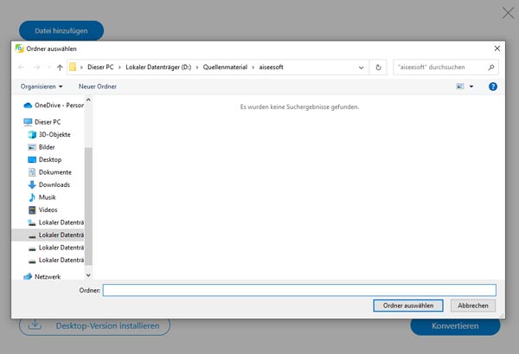This screenshot has height=354, width=519.
Task: Click the Abbrechen button
Action: 473,306
